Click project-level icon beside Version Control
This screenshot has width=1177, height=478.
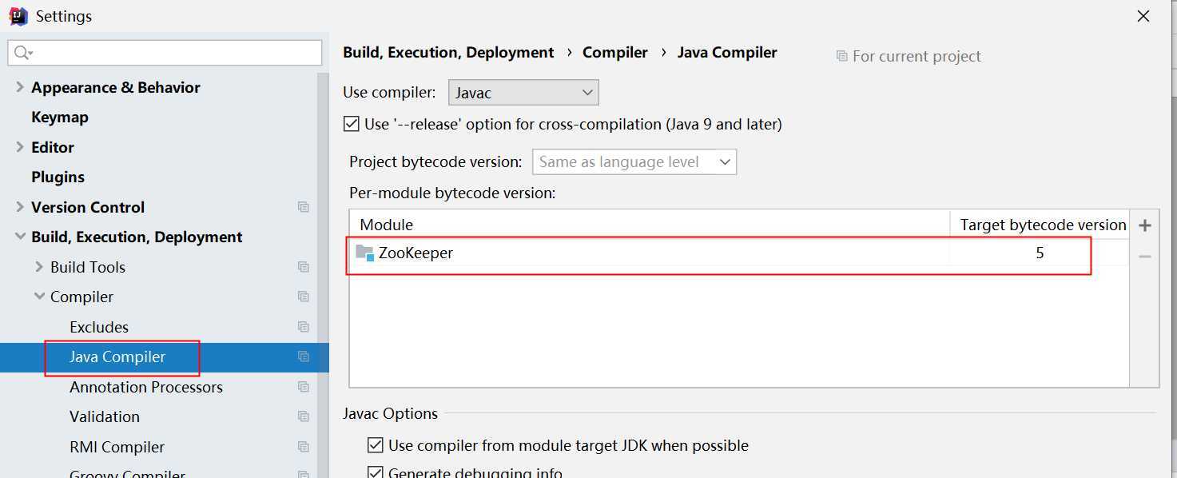[304, 207]
